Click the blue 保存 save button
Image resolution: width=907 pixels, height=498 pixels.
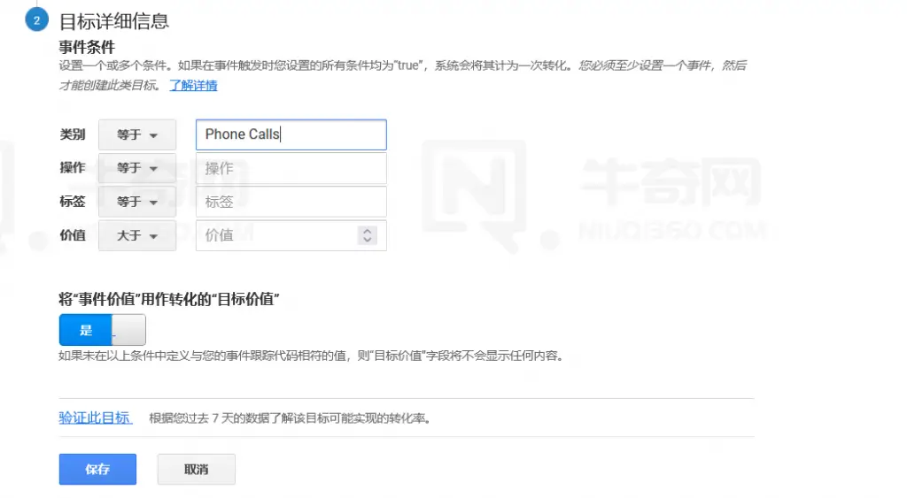pyautogui.click(x=97, y=469)
